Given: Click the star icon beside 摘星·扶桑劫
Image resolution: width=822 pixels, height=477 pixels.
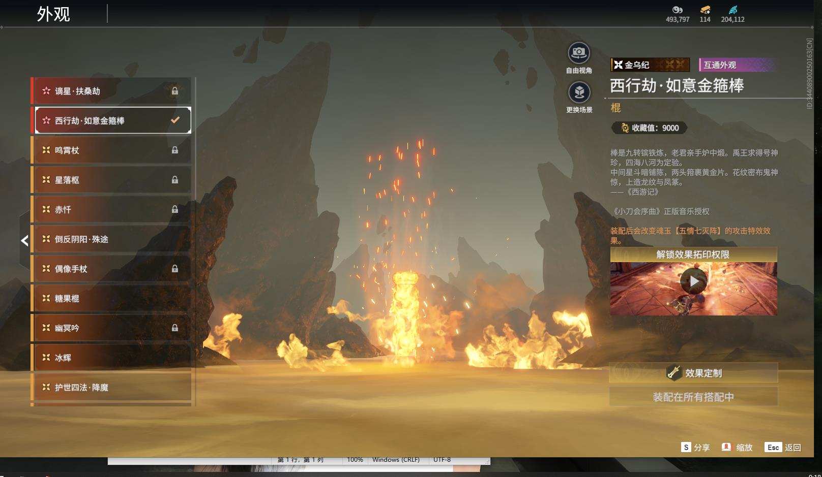Looking at the screenshot, I should pyautogui.click(x=46, y=91).
